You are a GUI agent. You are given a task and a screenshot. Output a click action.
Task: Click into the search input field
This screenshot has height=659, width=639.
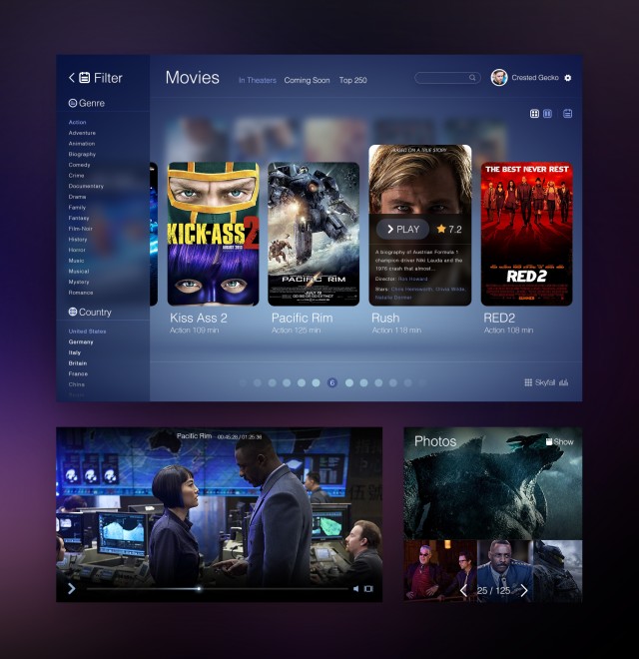(x=447, y=78)
